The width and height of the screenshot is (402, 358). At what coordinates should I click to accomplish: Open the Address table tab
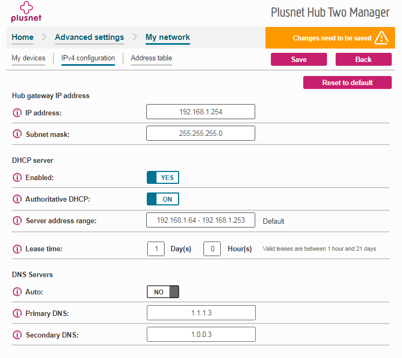tap(151, 58)
